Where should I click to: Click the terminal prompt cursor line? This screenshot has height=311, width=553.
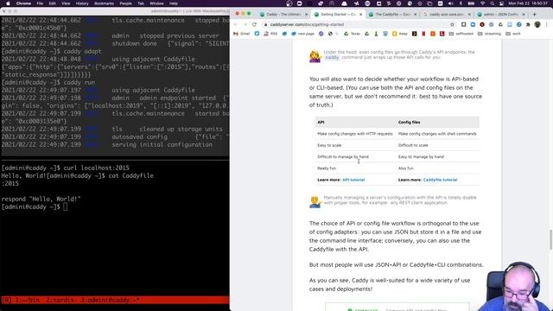(x=35, y=206)
